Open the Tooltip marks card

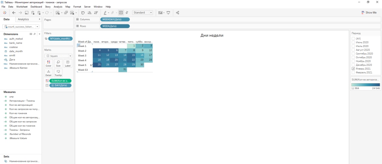(x=58, y=73)
